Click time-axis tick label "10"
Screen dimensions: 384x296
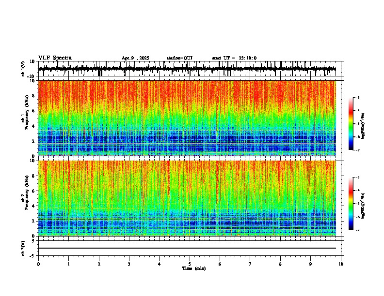pos(341,264)
